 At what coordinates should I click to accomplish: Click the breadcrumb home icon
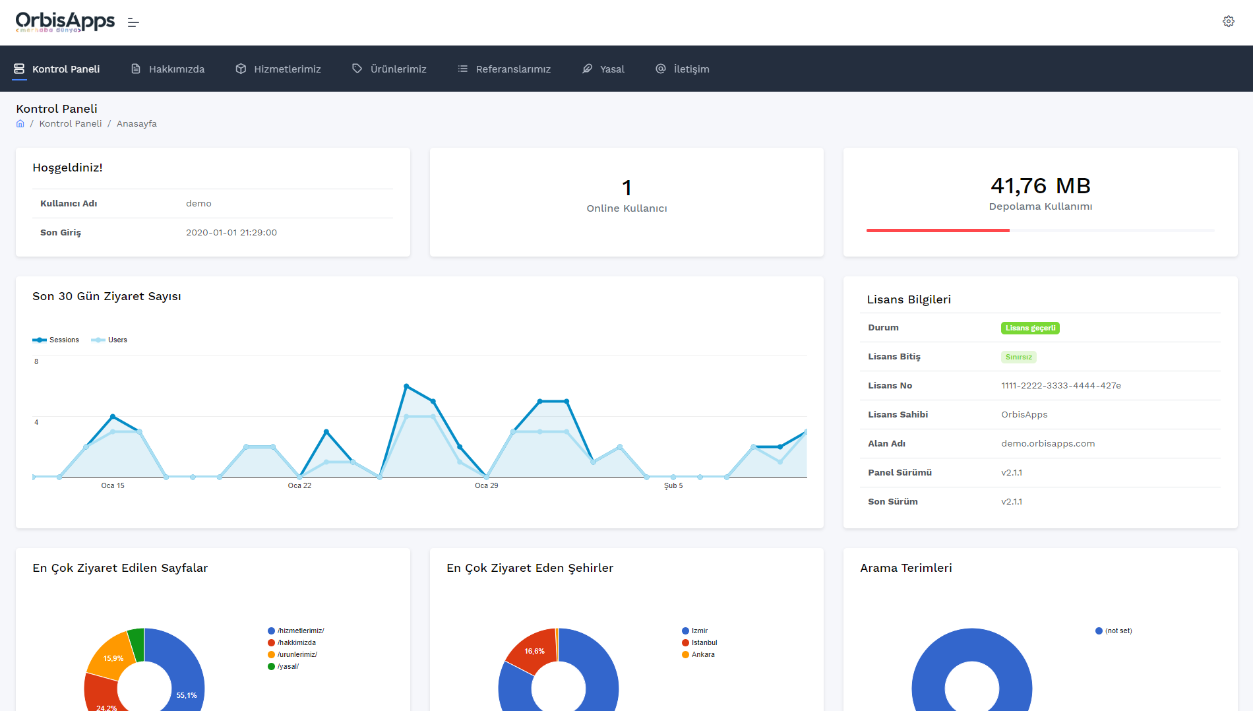[x=20, y=123]
